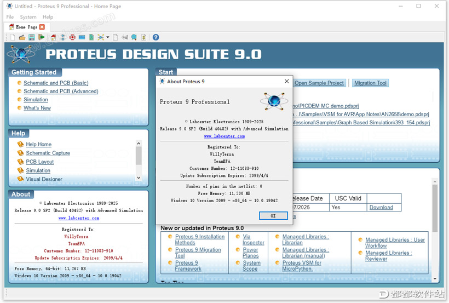The height and width of the screenshot is (303, 449).
Task: Open the 3D Visualizer blue board icon
Action: tap(82, 37)
